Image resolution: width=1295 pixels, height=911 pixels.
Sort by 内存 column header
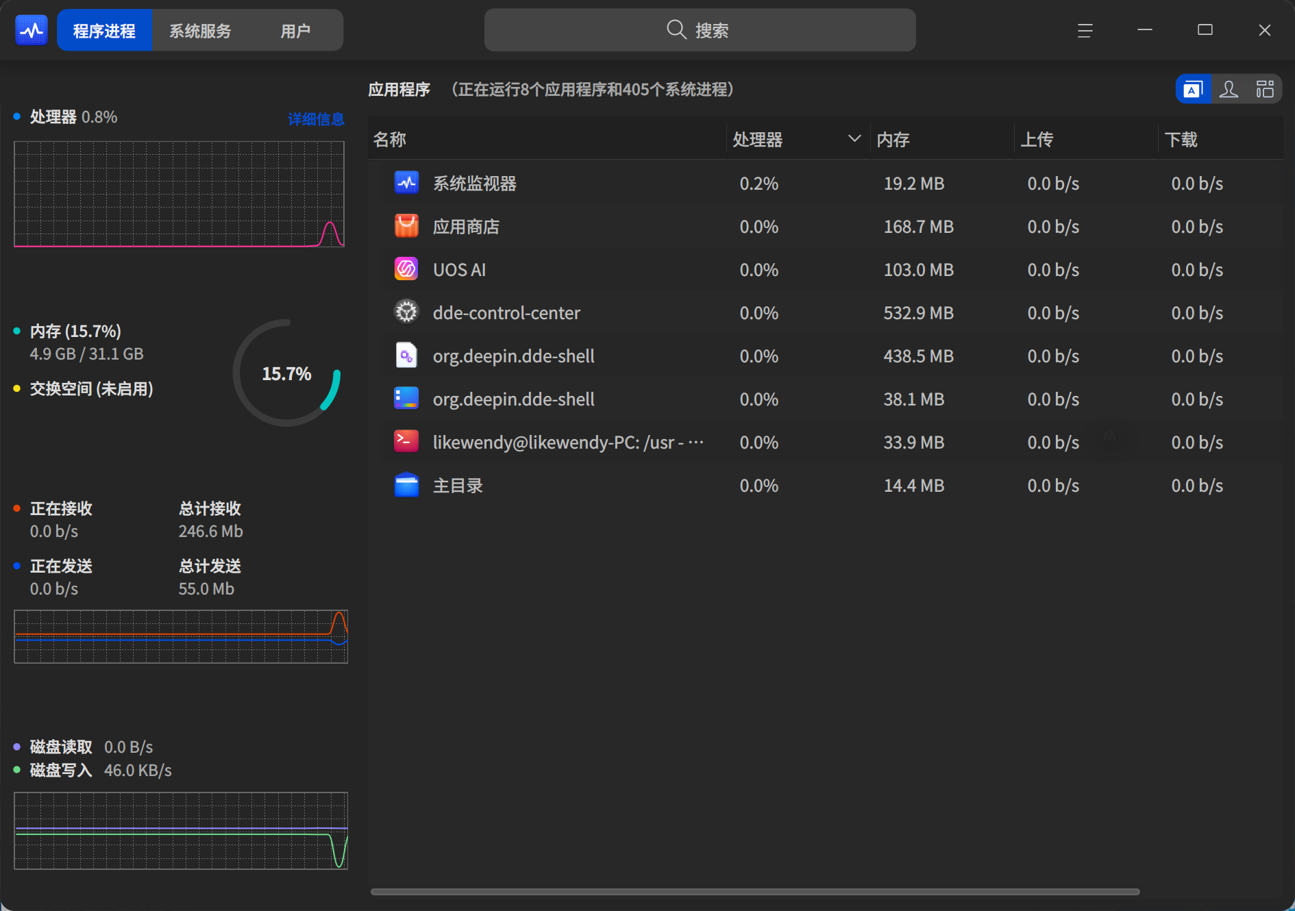coord(942,139)
